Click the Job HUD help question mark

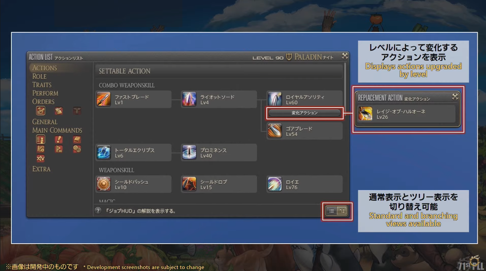click(98, 211)
